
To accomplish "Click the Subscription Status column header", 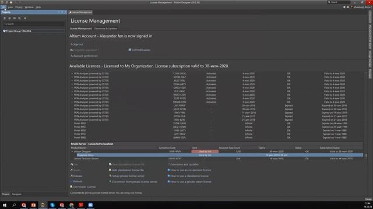I will coord(330,148).
